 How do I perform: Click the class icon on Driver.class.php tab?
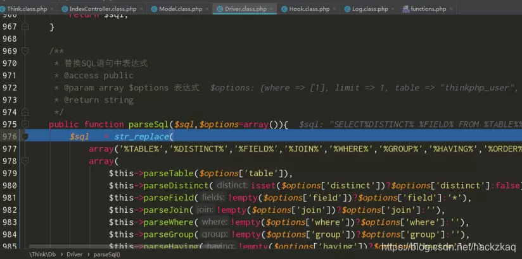[x=220, y=9]
